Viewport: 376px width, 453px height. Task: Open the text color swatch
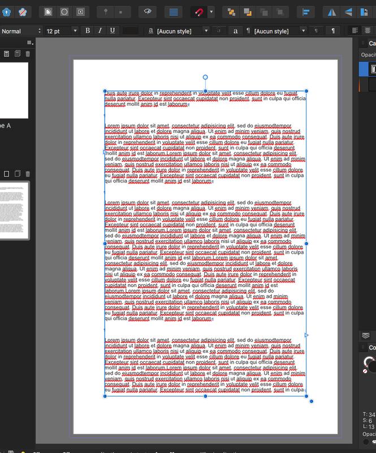click(x=131, y=31)
